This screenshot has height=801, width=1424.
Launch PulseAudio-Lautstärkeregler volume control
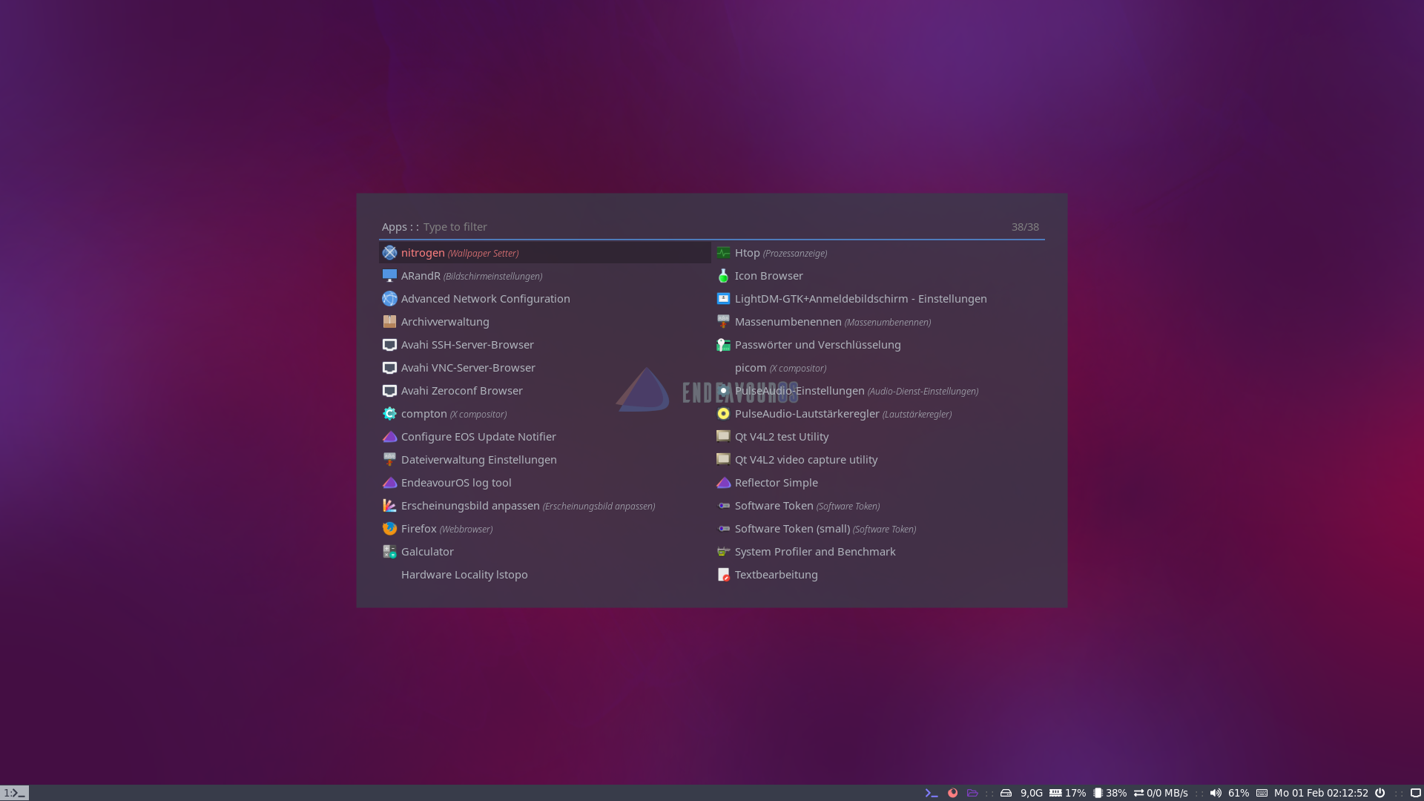[x=806, y=414]
